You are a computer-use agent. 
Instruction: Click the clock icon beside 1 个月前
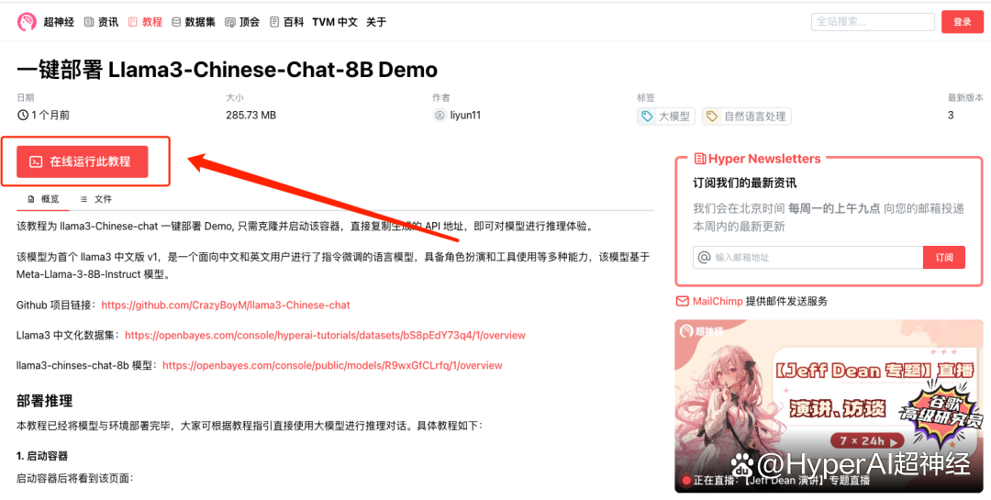pyautogui.click(x=23, y=115)
